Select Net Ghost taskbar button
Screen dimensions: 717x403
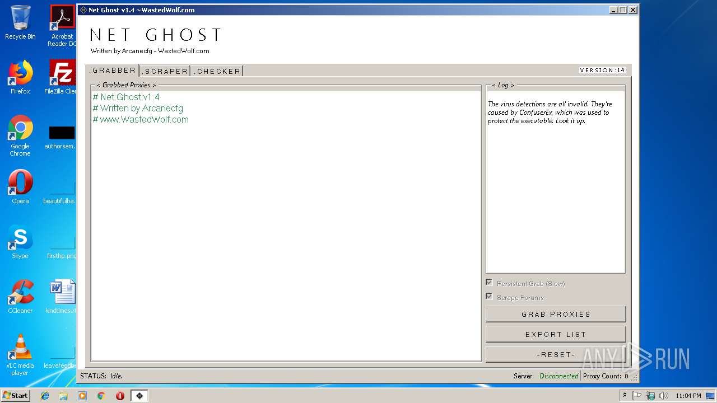[139, 396]
